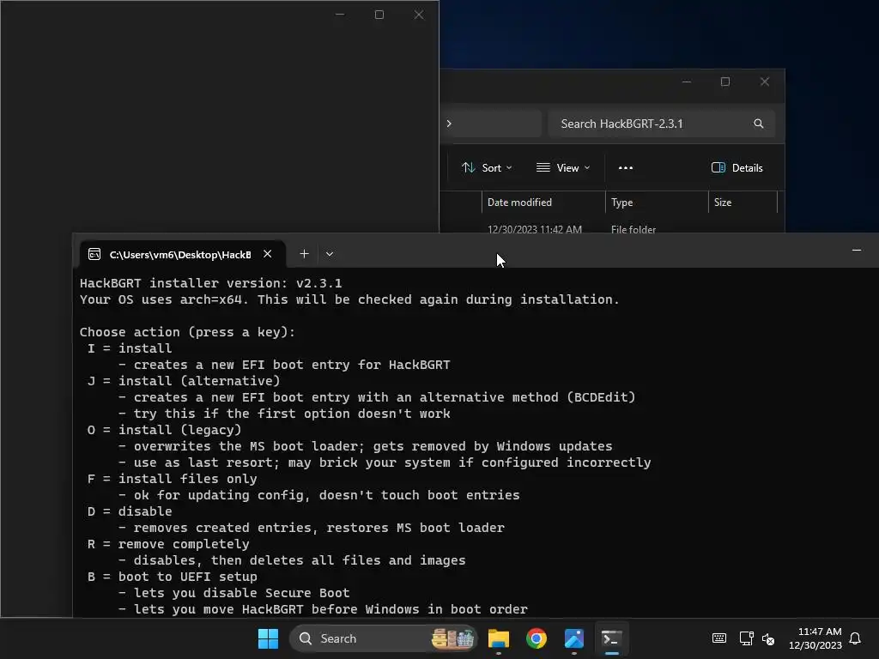Sort by Size column header
The image size is (879, 659).
click(743, 203)
